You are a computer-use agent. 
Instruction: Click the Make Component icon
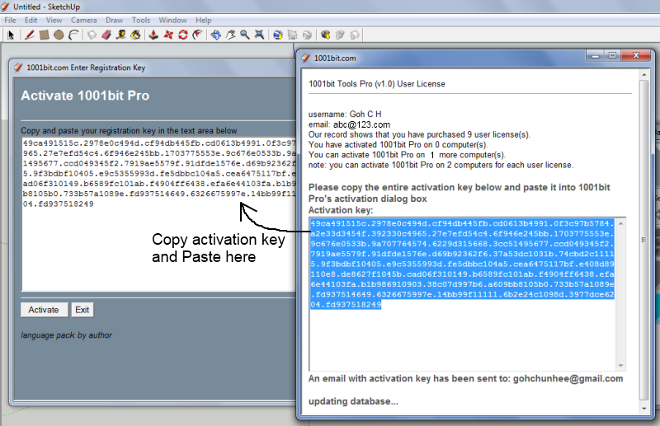[x=92, y=35]
